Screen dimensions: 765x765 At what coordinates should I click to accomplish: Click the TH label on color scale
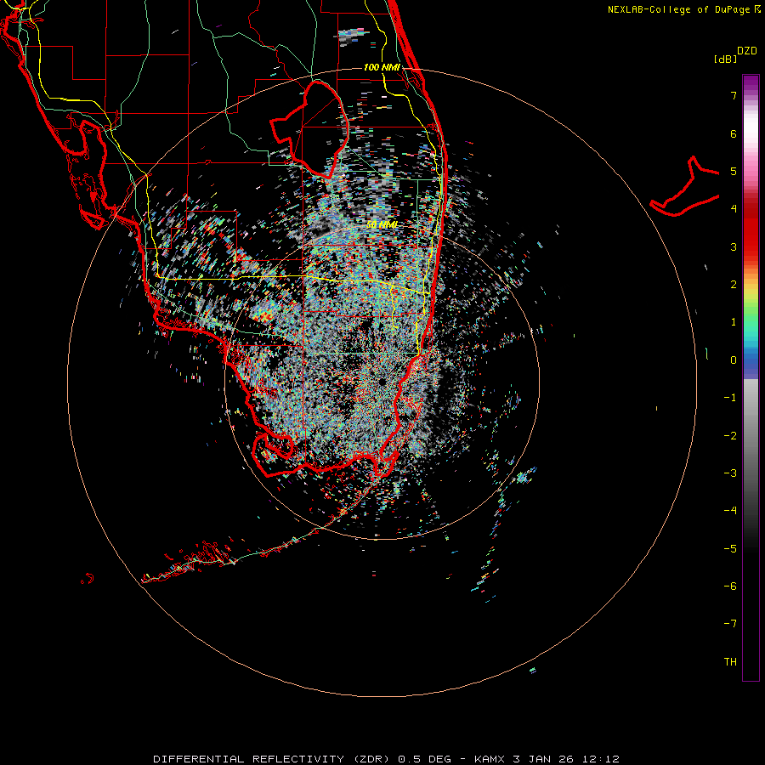tap(730, 661)
